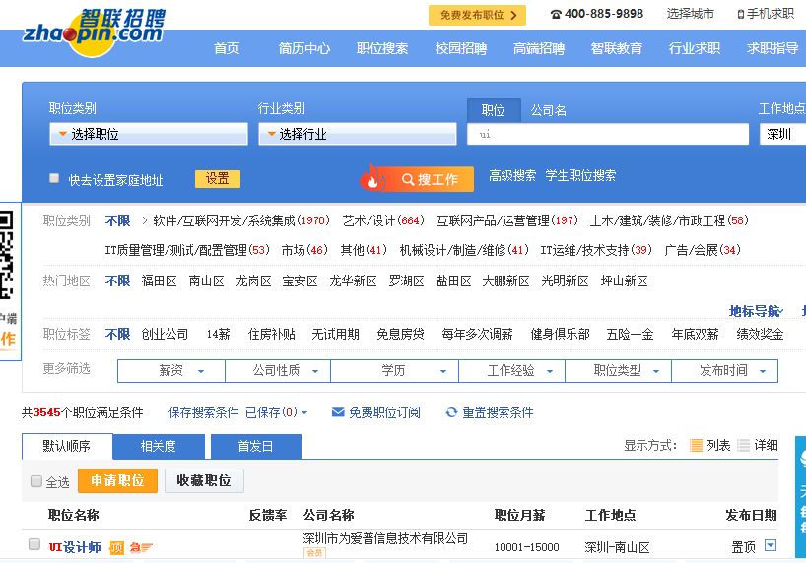Image resolution: width=806 pixels, height=563 pixels.
Task: Open 简历中心 in the navigation bar
Action: (304, 48)
